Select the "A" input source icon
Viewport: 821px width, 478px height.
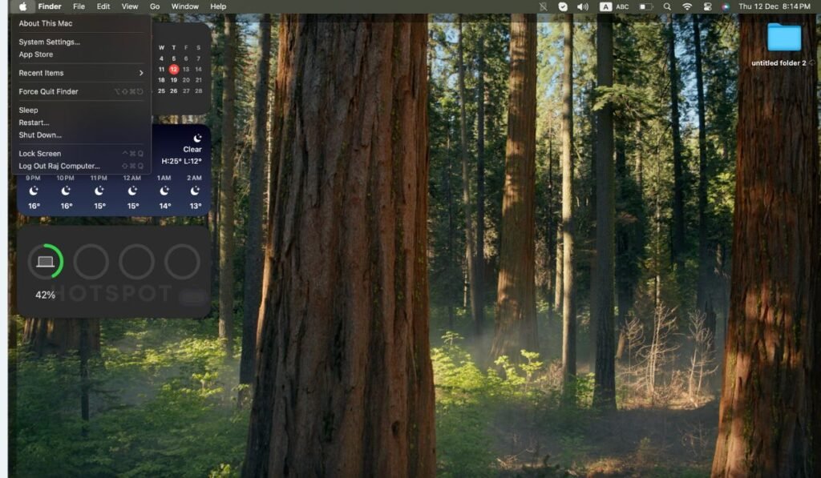605,7
